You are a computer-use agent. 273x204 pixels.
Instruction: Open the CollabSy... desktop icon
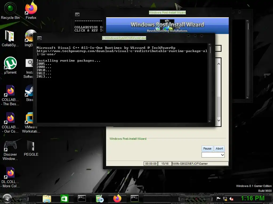point(10,38)
